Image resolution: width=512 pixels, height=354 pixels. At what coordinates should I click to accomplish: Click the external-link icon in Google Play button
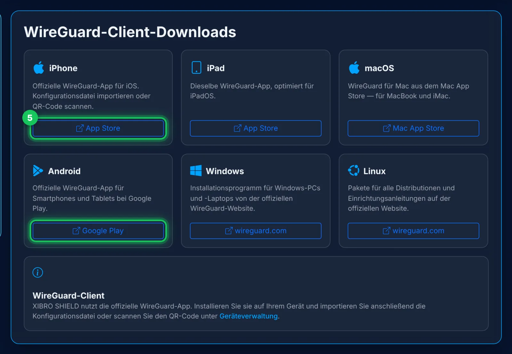coord(76,230)
